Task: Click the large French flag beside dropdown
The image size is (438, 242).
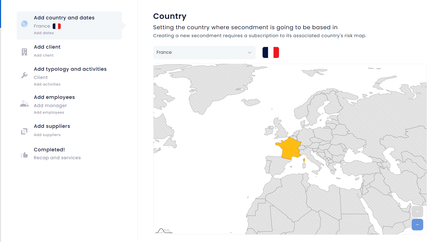Action: click(x=271, y=52)
